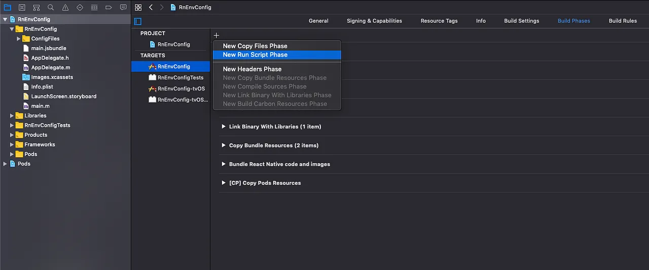The width and height of the screenshot is (649, 270).
Task: Open the Issue navigator warning icon
Action: coord(65,8)
